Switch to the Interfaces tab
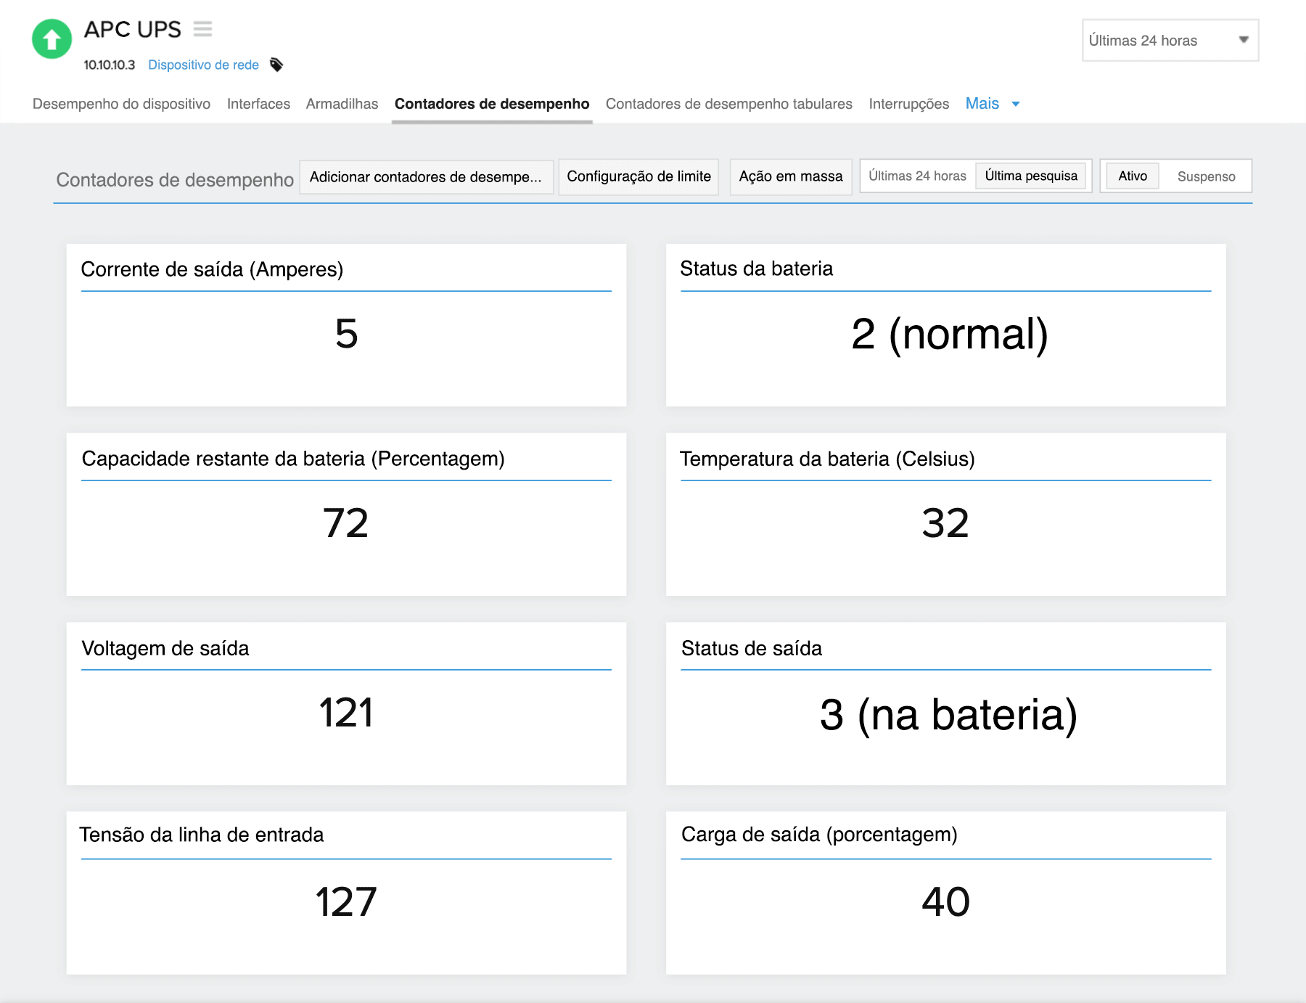The height and width of the screenshot is (1003, 1306). point(258,104)
